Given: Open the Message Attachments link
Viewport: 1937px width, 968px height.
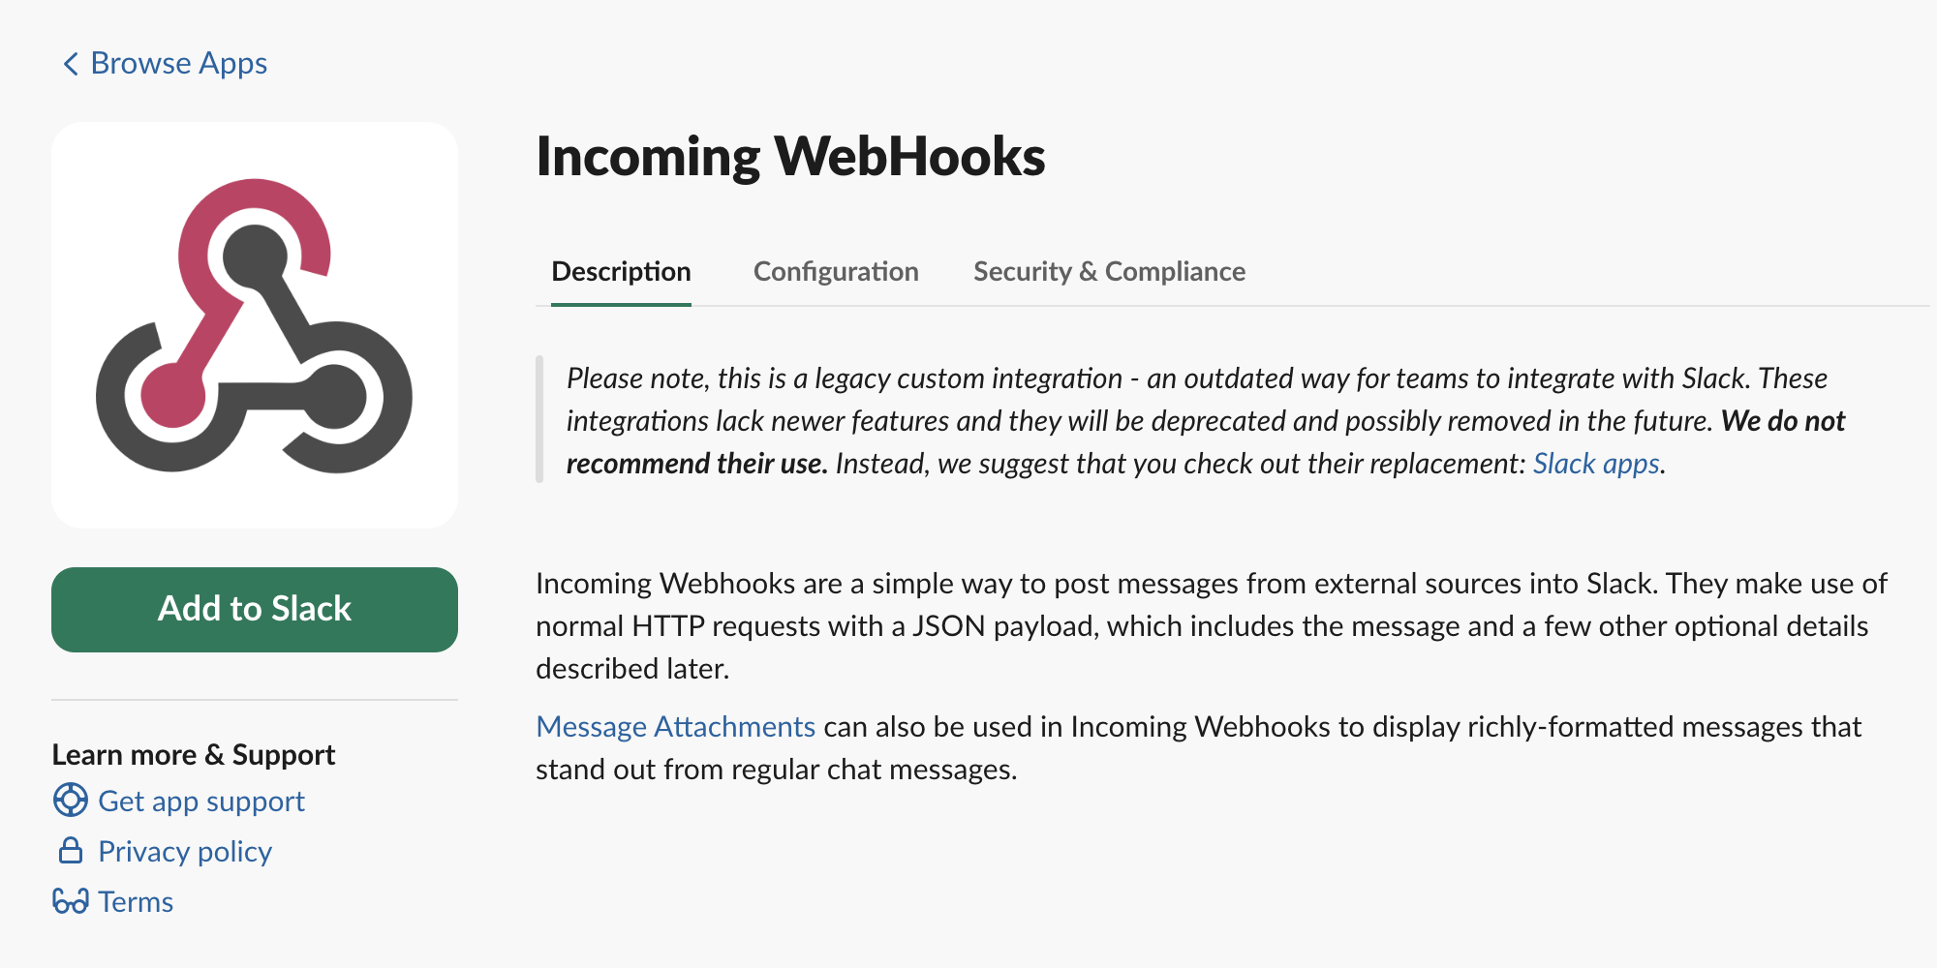Looking at the screenshot, I should tap(675, 727).
